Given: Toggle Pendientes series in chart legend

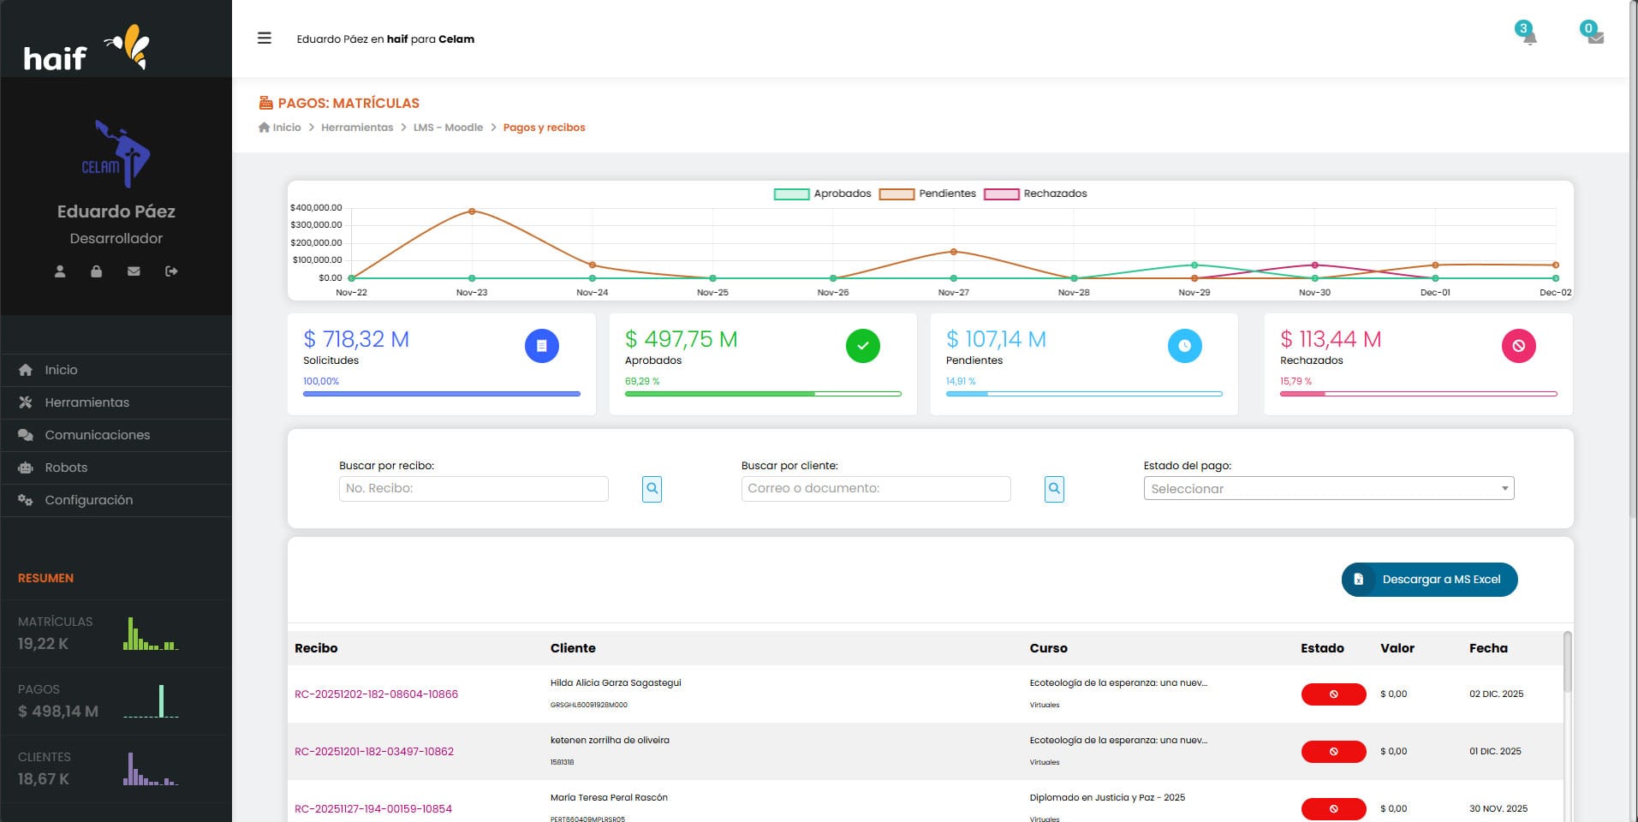Looking at the screenshot, I should tap(927, 194).
